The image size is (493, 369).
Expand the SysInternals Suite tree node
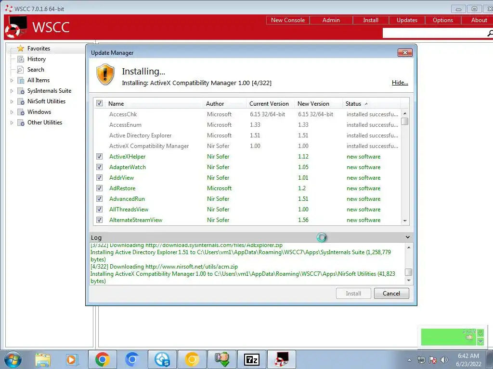click(x=12, y=91)
